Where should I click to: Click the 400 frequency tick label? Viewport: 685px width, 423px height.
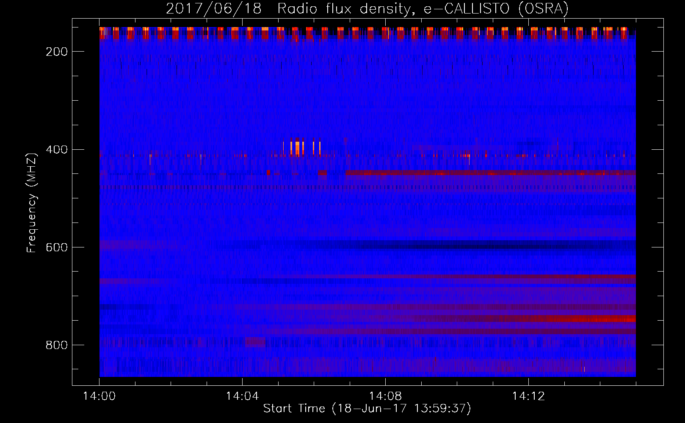tap(57, 150)
